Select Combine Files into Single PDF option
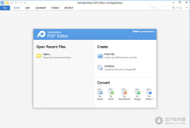Image resolution: width=190 pixels, height=128 pixels. (120, 70)
